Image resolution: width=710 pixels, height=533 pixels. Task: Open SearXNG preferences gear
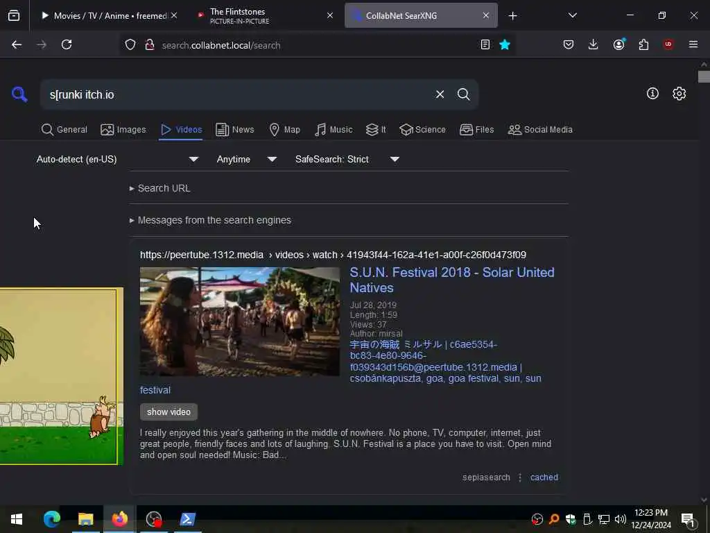[679, 94]
